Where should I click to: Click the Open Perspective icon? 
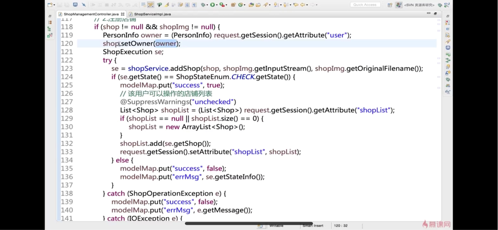click(390, 5)
